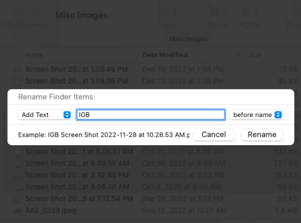Sort by the Date Modified column header
Viewport: 301px width, 223px height.
165,55
